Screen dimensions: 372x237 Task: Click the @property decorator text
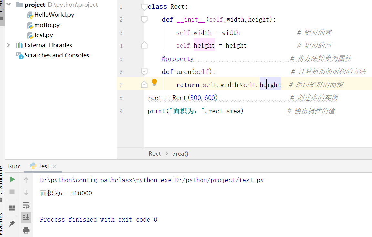(x=178, y=59)
